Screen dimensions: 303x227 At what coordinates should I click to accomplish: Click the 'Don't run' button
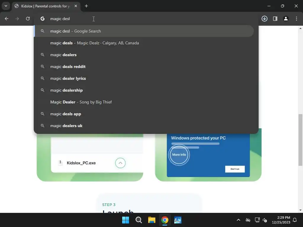(235, 169)
